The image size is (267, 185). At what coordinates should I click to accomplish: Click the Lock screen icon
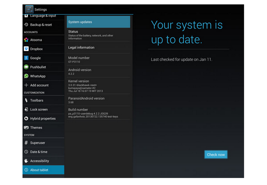[26, 109]
